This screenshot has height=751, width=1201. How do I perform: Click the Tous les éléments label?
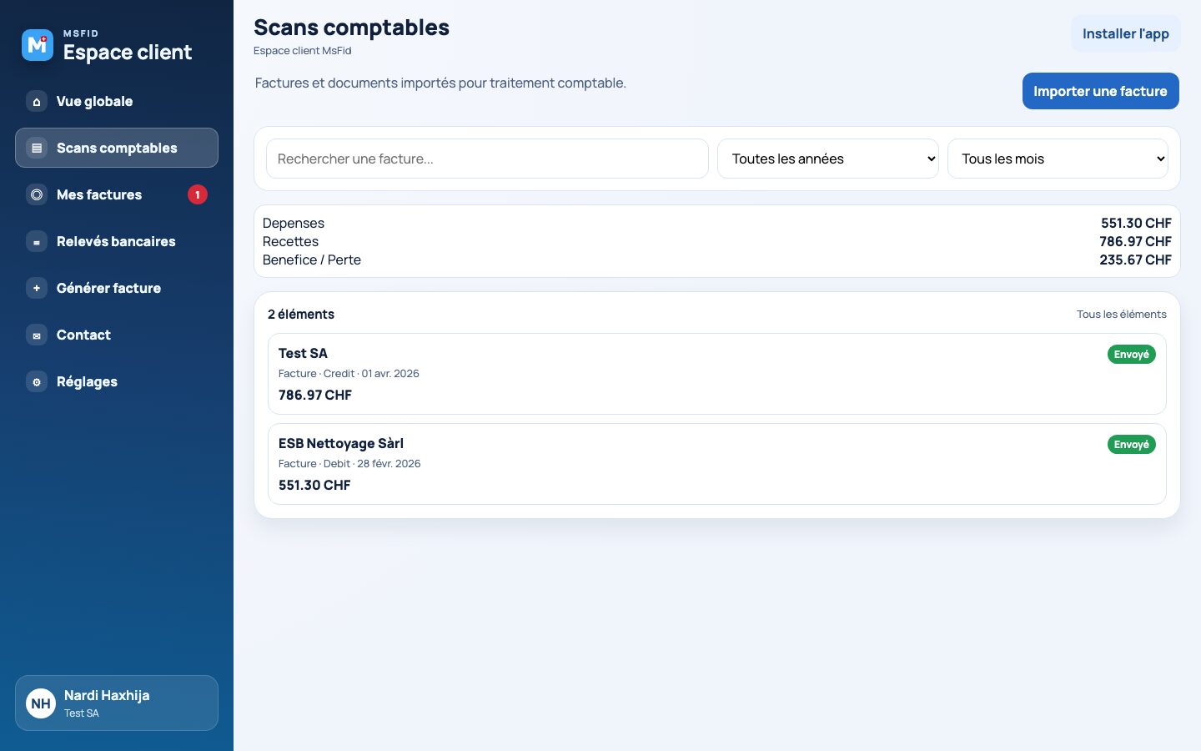(x=1121, y=315)
